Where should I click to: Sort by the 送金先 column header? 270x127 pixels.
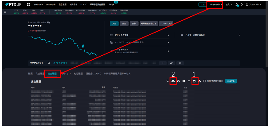pyautogui.click(x=116, y=88)
